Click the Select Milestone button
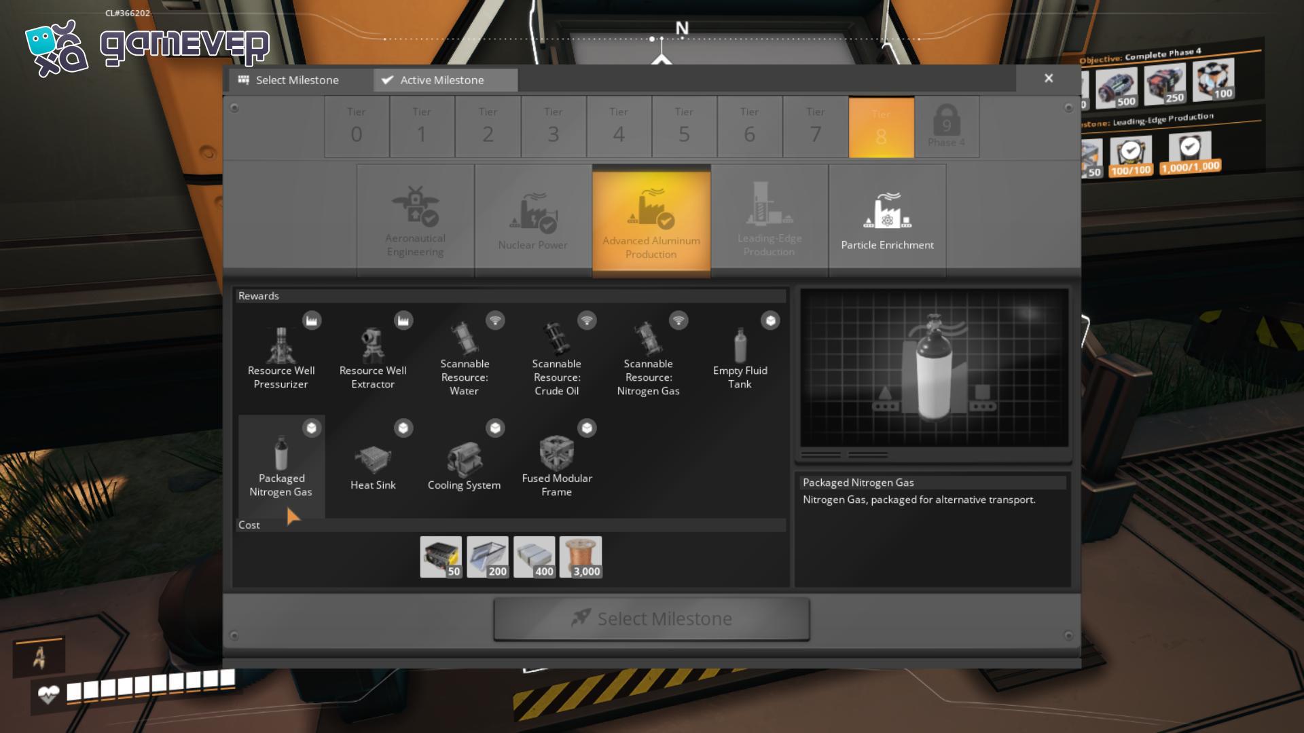 (x=651, y=619)
